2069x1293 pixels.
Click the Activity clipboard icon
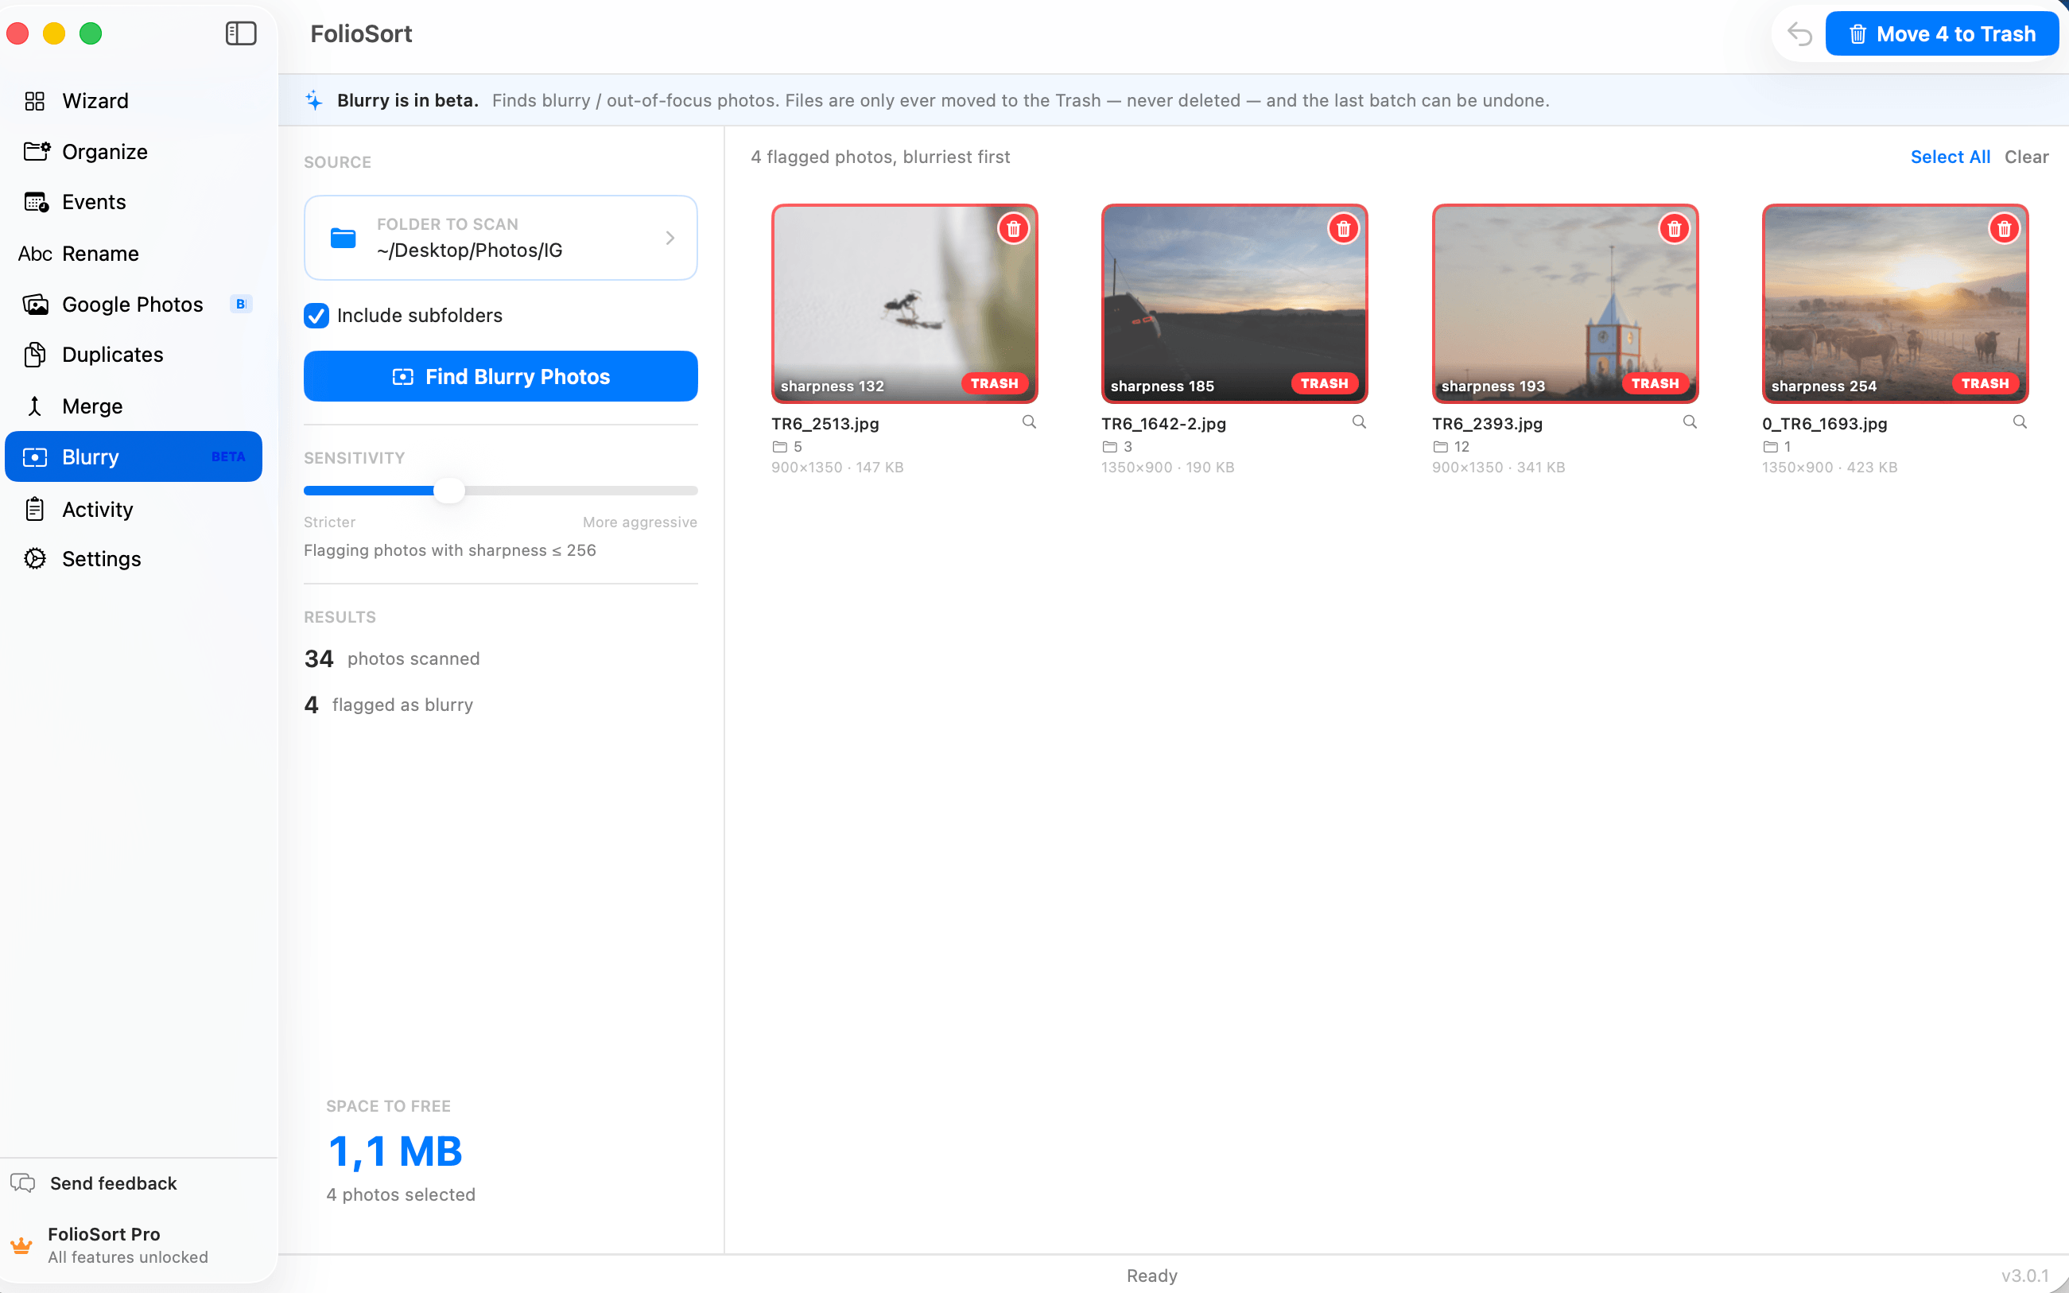coord(35,509)
